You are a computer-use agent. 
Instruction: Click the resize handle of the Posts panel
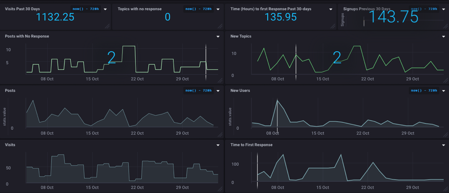220,135
